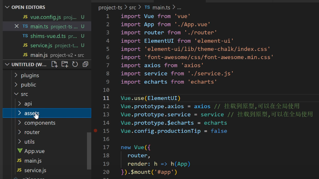Click 'echarts' string on line 9
The height and width of the screenshot is (179, 319).
202,82
